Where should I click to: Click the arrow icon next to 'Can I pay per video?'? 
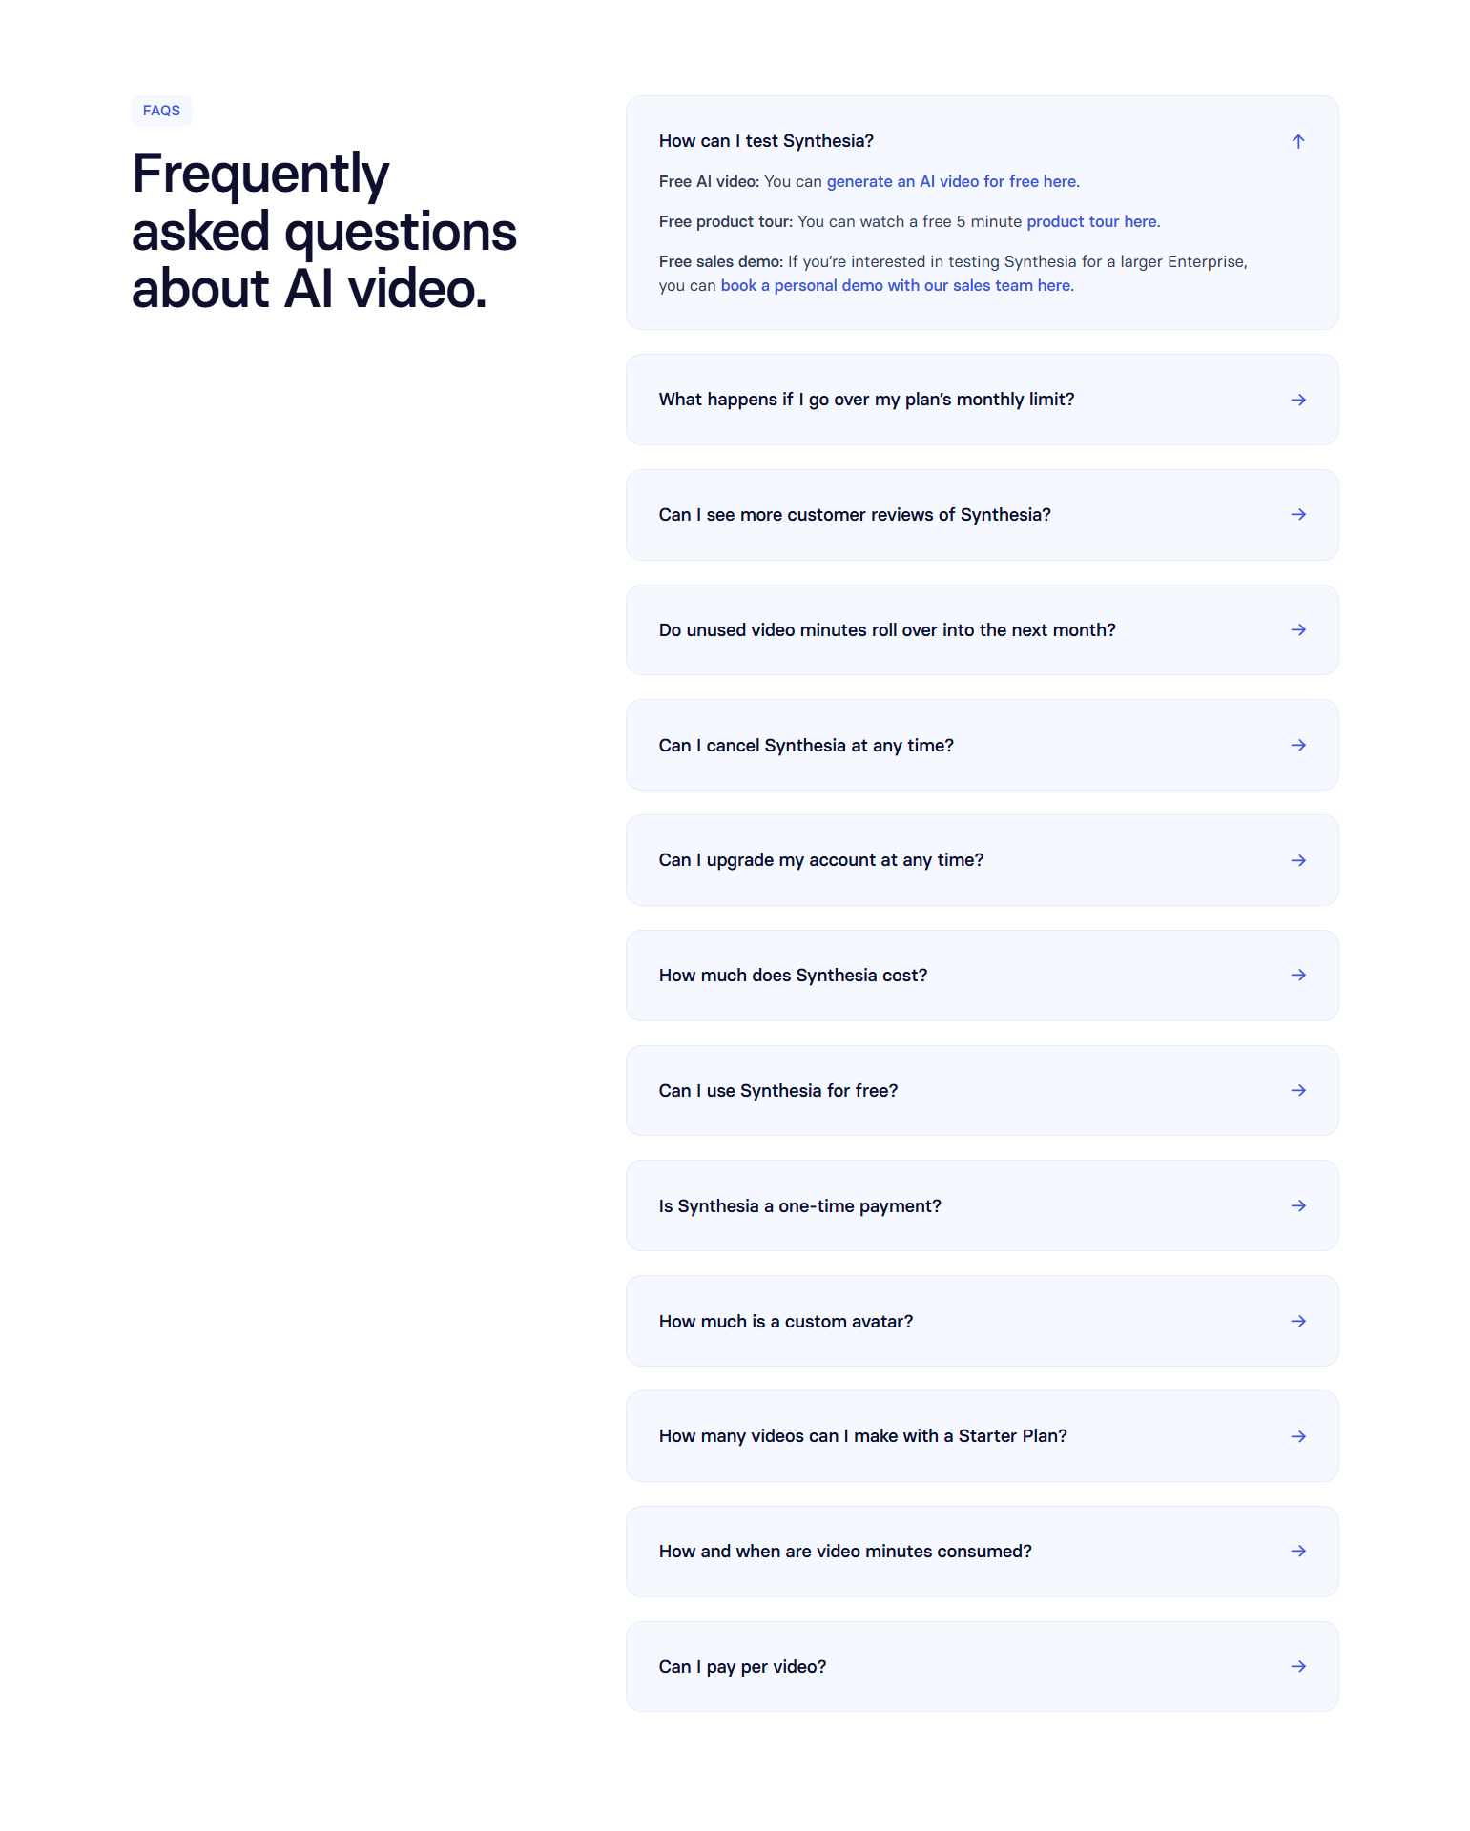click(1297, 1666)
